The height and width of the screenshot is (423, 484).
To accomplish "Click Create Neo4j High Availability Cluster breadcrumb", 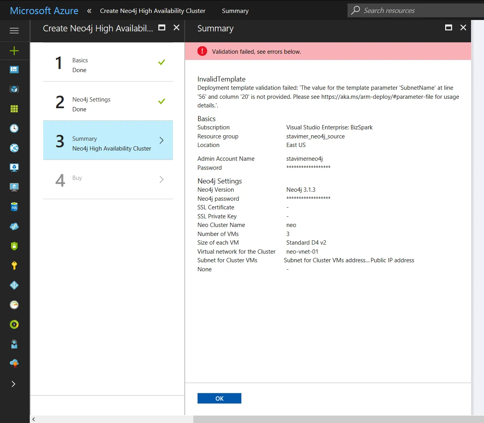I will (x=153, y=11).
